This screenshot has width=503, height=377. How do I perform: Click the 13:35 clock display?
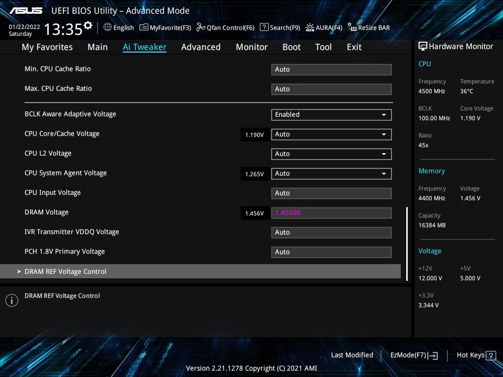click(x=63, y=29)
